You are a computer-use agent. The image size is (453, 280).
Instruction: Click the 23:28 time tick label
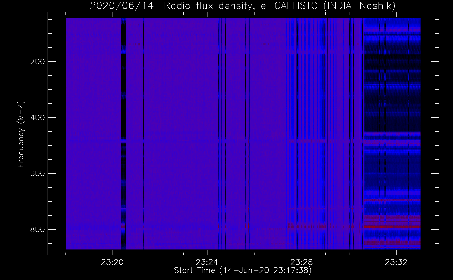[x=302, y=262]
